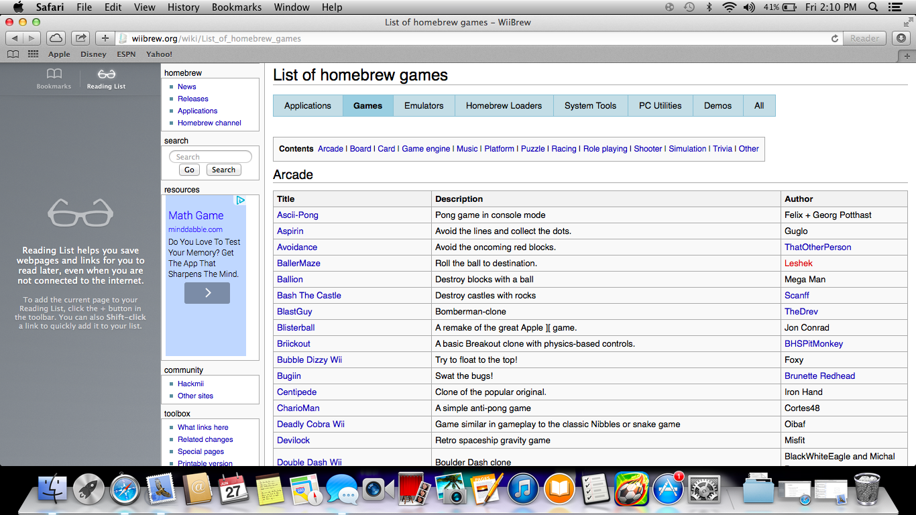This screenshot has width=916, height=515.
Task: Click the Bluetooth status icon
Action: 709,7
